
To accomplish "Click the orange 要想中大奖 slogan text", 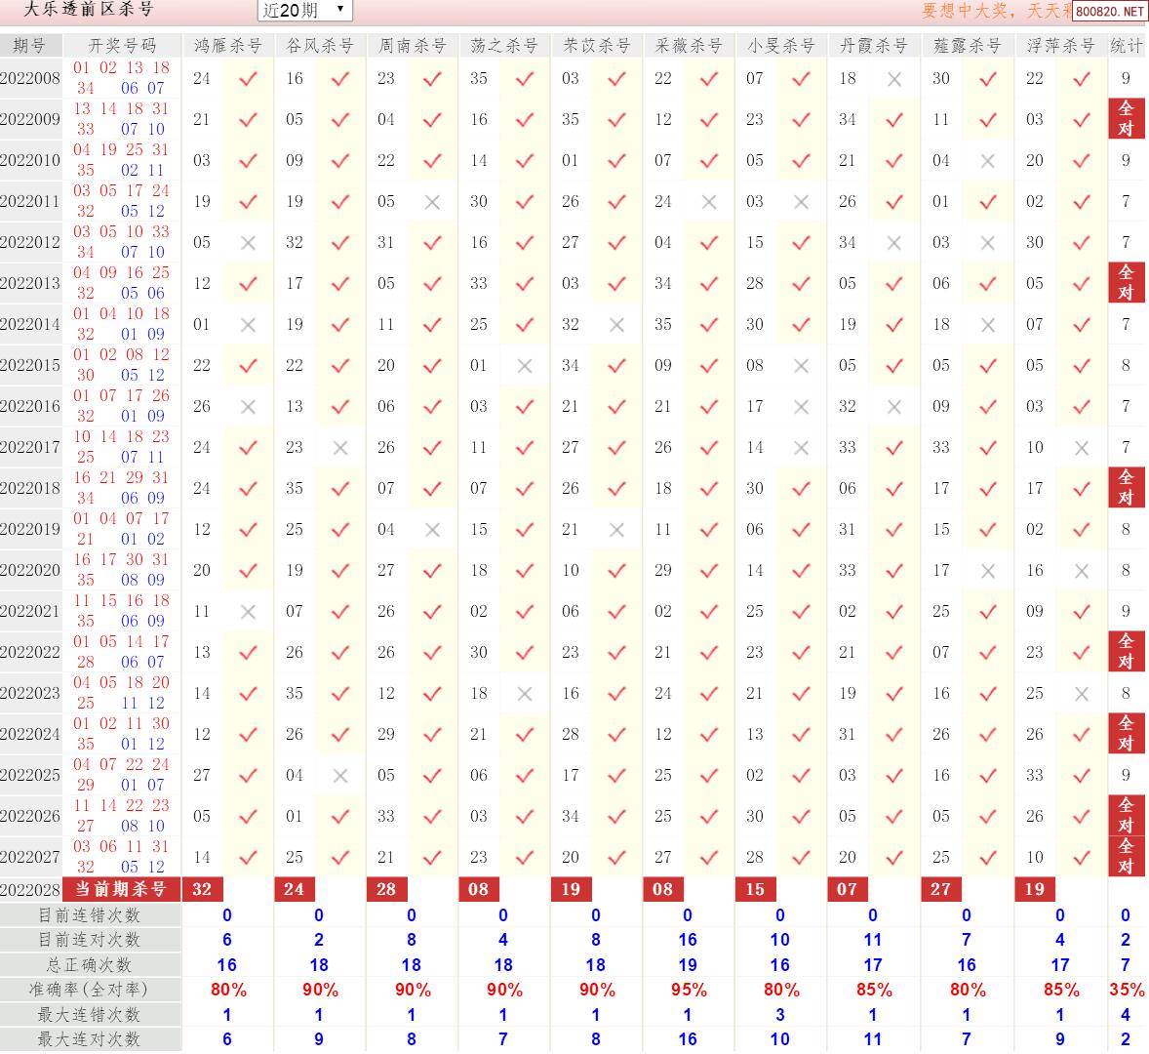I will (x=995, y=11).
